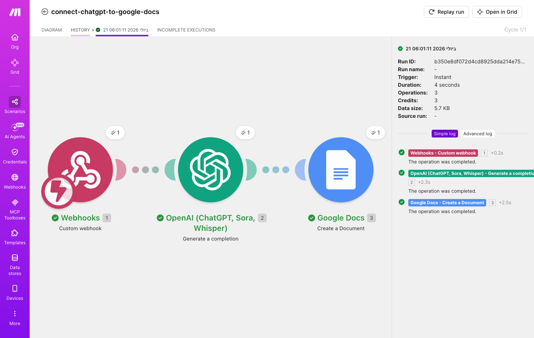Click the log index 3 badge in Google Docs entry

[492, 203]
